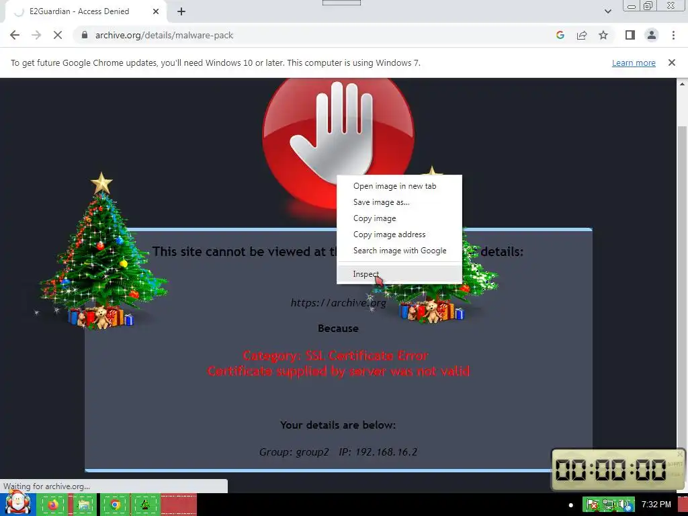This screenshot has height=516, width=688.
Task: Go back using the browser back arrow
Action: coord(15,35)
